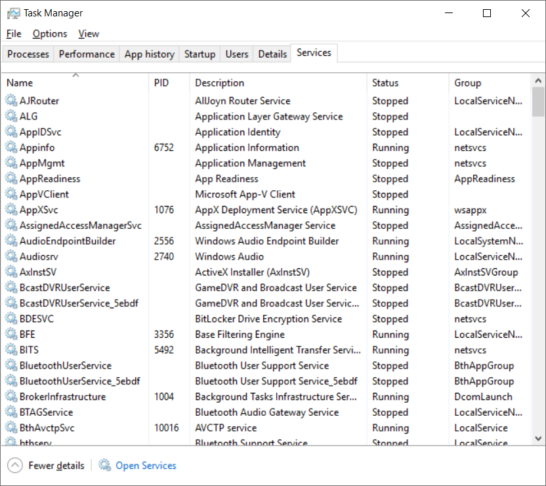The image size is (546, 486).
Task: Click the icon beside BluetoothUserService
Action: click(x=11, y=365)
